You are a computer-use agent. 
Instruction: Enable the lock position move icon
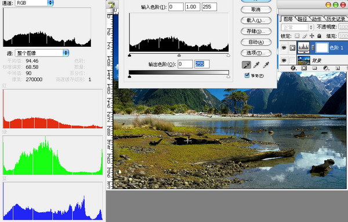click(x=312, y=36)
